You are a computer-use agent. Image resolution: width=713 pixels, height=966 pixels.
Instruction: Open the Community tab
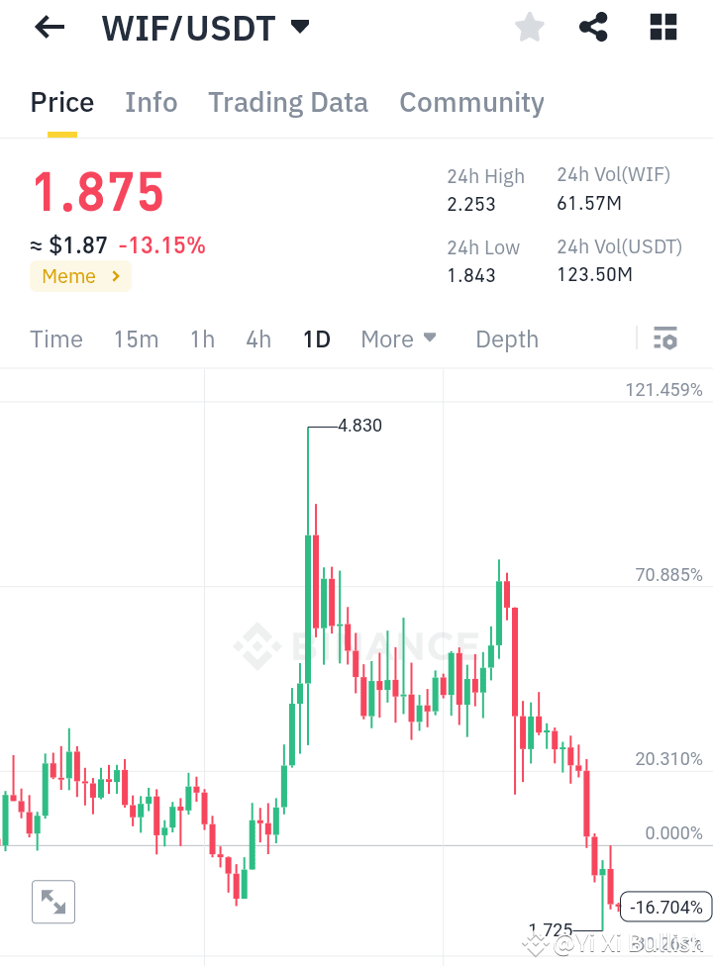[471, 102]
